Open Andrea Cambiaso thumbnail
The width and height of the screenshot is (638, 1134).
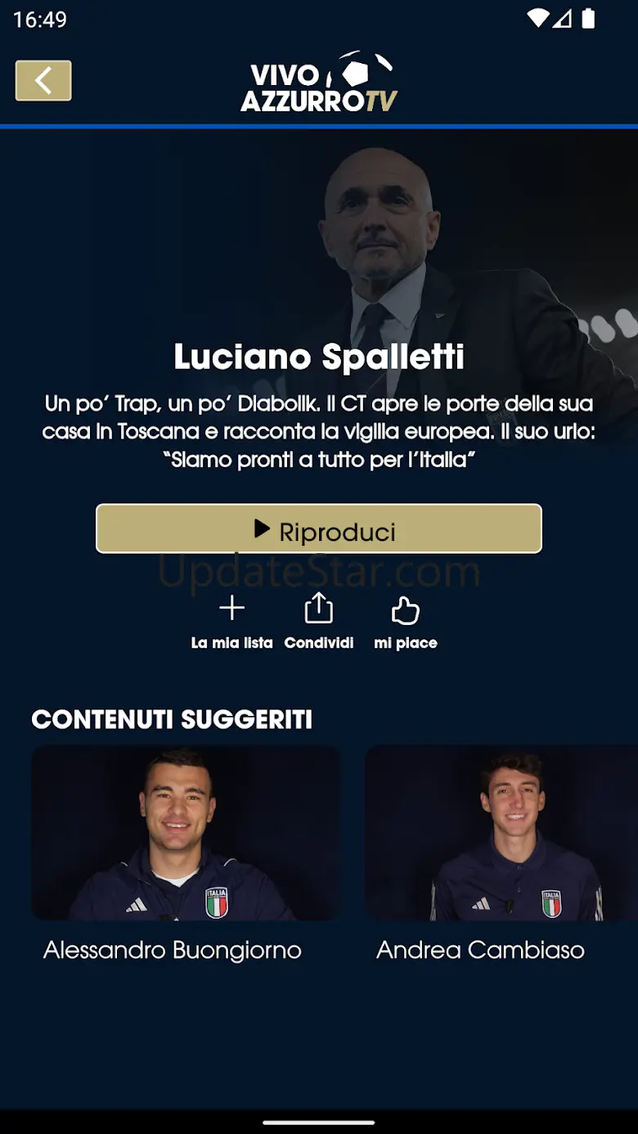501,833
